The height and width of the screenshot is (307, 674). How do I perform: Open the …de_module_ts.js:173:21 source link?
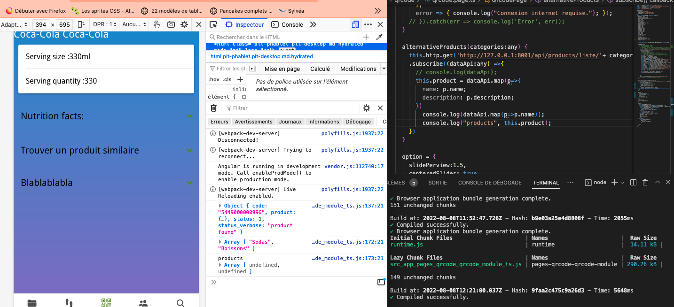tap(348, 258)
